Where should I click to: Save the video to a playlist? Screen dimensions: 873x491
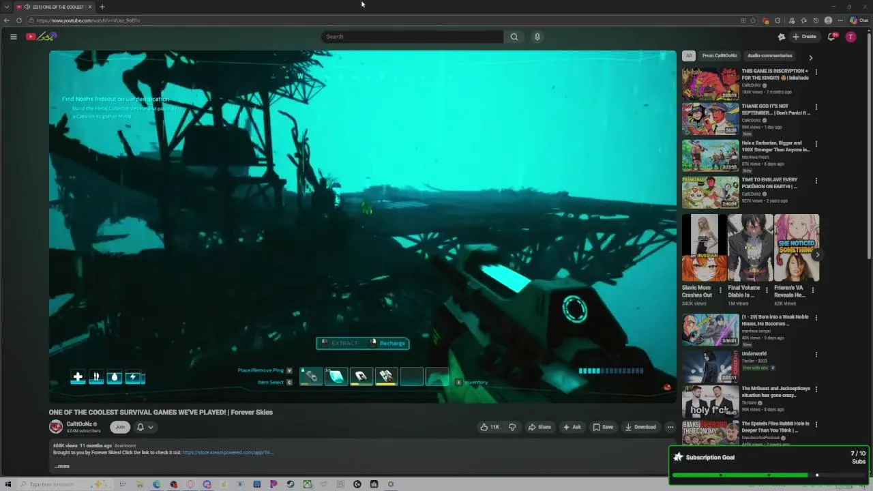click(x=603, y=427)
